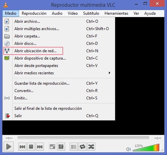This screenshot has width=167, height=155.
Task: Show the playlist view
Action: tap(74, 147)
